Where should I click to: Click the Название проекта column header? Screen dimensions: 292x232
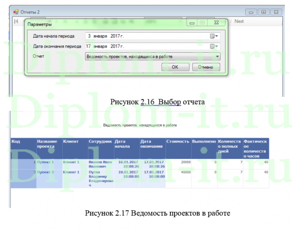(49, 148)
